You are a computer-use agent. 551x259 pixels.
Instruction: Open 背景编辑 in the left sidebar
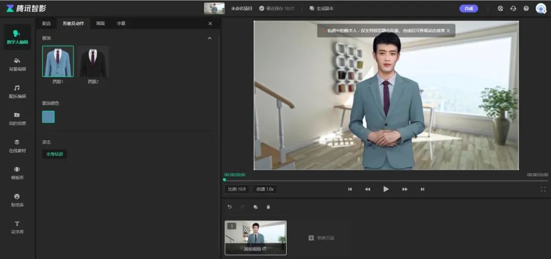(17, 64)
